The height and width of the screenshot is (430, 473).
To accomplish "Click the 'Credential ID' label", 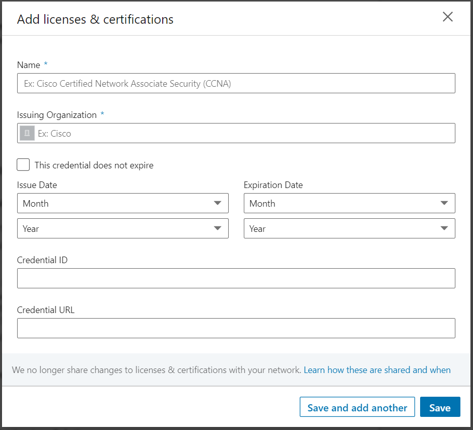I will [42, 260].
